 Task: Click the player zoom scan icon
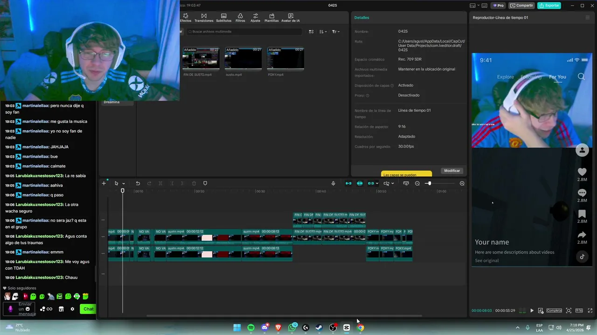(569, 310)
